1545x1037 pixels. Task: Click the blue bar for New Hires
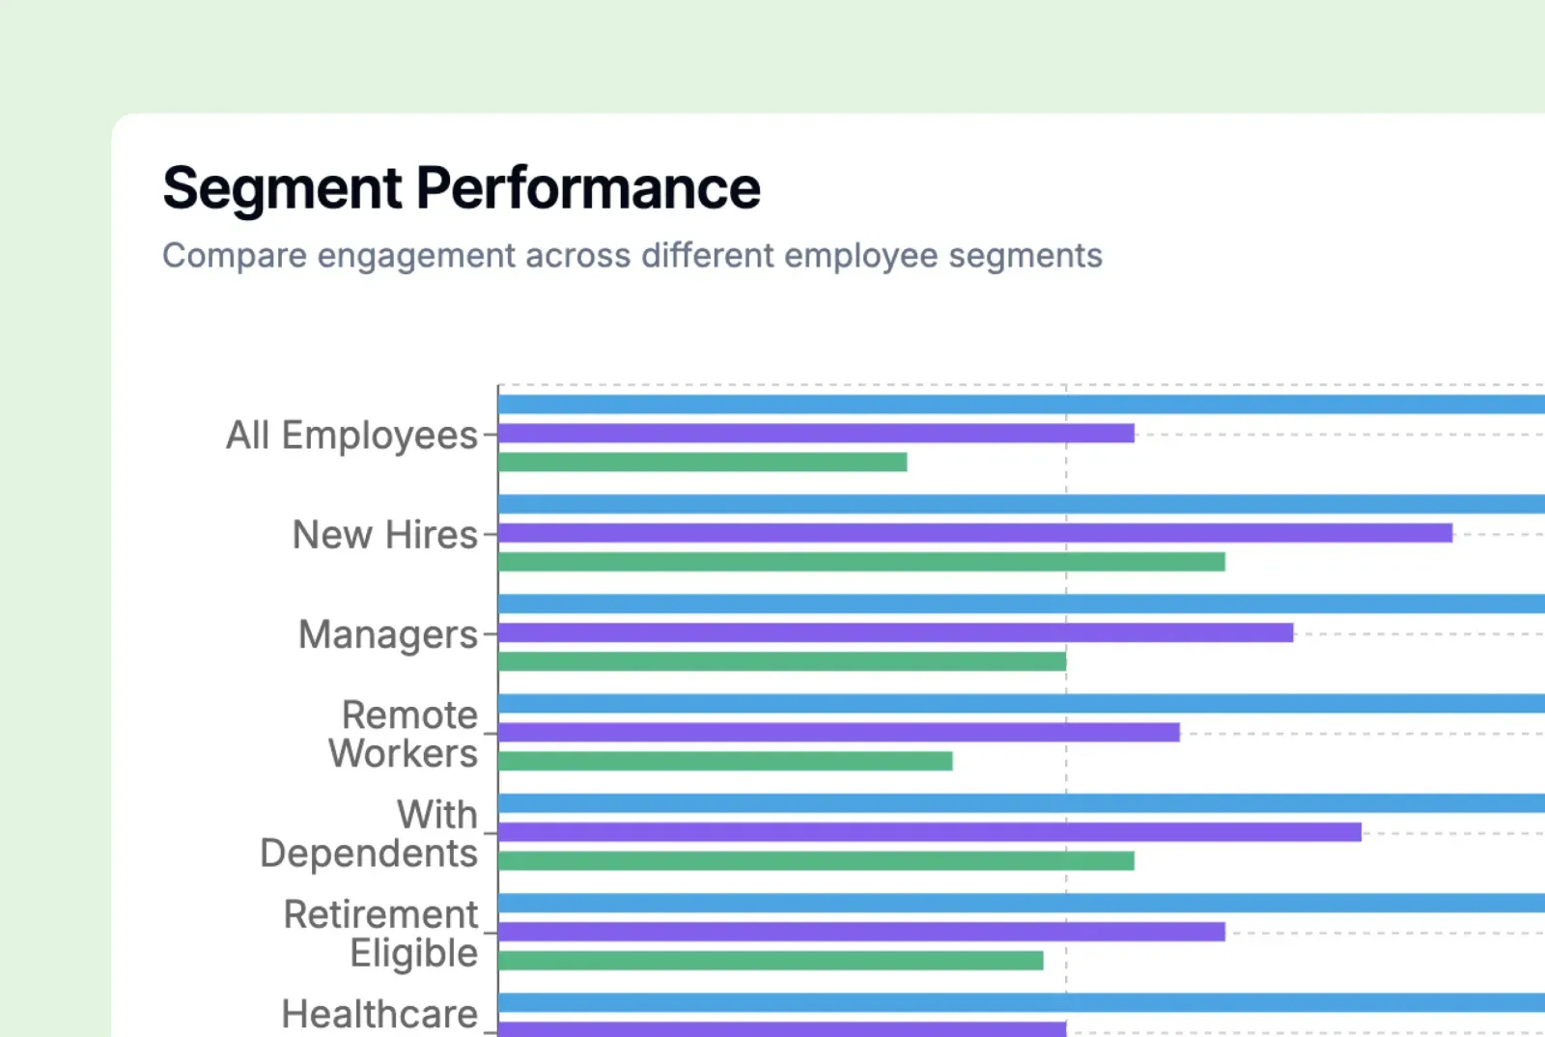[x=1021, y=504]
